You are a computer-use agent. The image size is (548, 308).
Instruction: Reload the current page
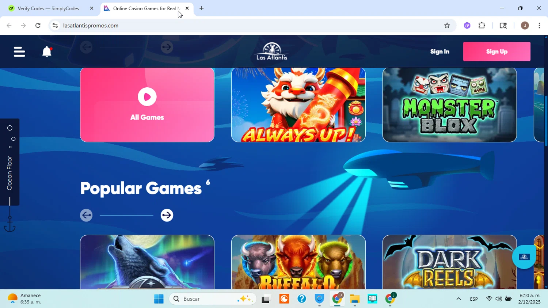point(38,26)
